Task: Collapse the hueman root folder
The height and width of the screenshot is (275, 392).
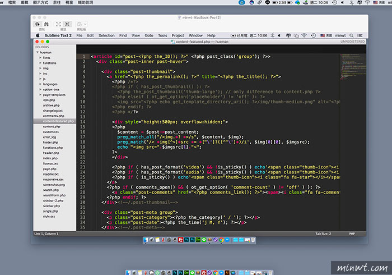Action: pos(38,52)
